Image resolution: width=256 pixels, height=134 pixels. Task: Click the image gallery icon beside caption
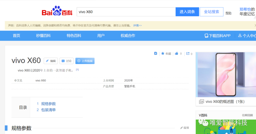tap(201, 102)
